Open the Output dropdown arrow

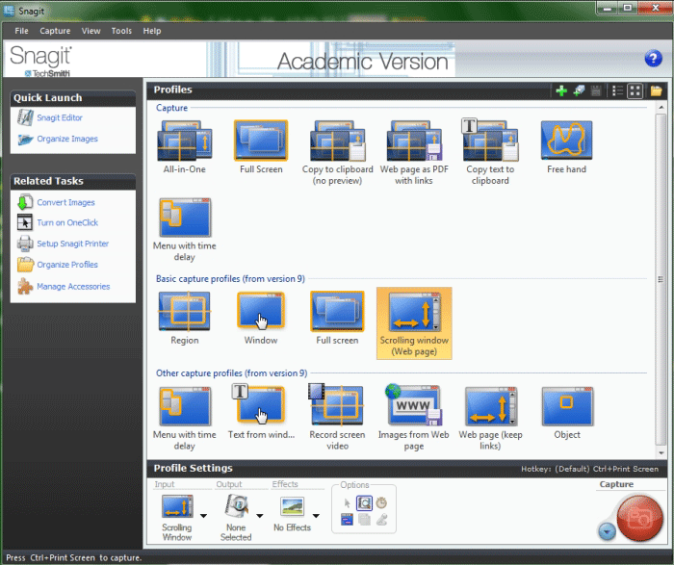tap(260, 516)
